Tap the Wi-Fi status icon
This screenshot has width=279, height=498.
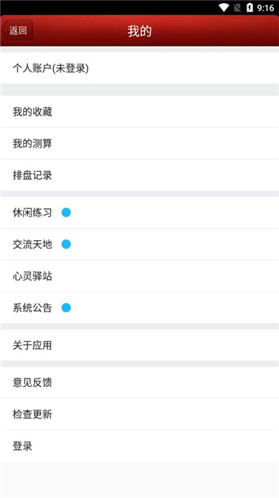[224, 8]
